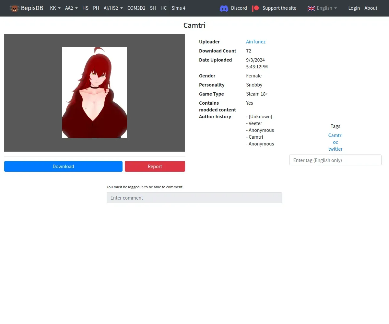
Task: Select the Camtri tag
Action: 335,135
